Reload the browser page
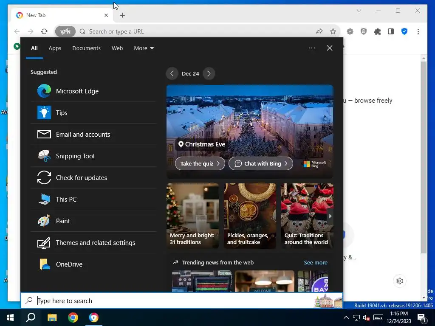This screenshot has height=326, width=435. pyautogui.click(x=44, y=31)
